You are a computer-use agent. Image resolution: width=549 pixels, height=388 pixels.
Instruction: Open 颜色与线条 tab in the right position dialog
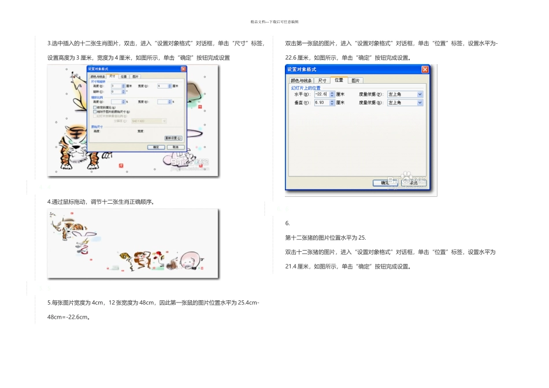tap(301, 80)
